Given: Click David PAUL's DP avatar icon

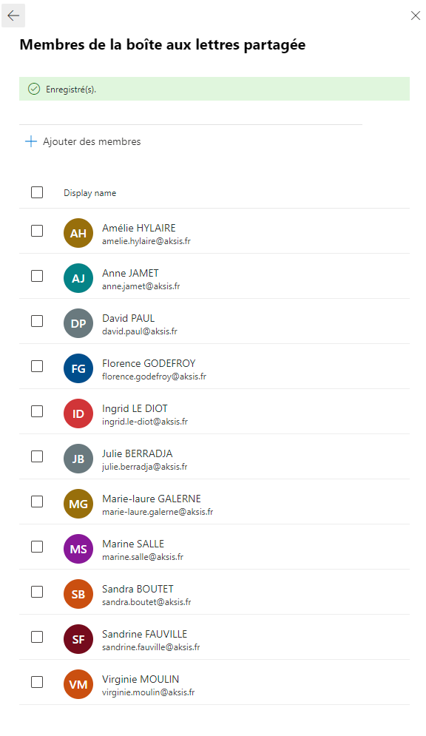Looking at the screenshot, I should [x=78, y=323].
